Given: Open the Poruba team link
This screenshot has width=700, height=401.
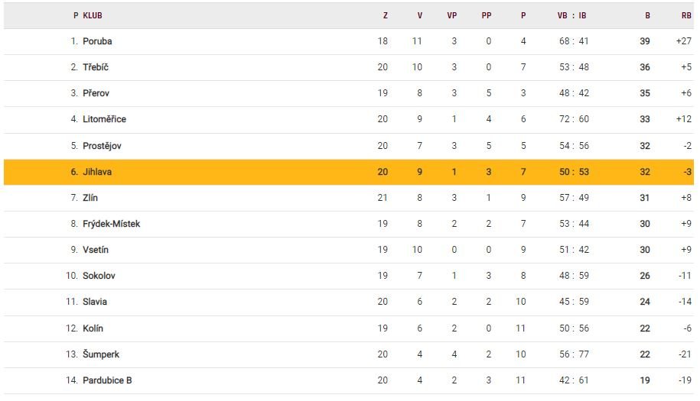Looking at the screenshot, I should pos(97,41).
